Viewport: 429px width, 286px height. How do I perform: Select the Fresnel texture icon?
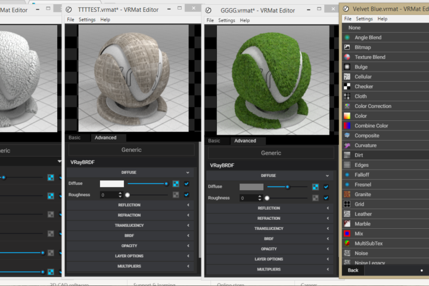tap(347, 185)
